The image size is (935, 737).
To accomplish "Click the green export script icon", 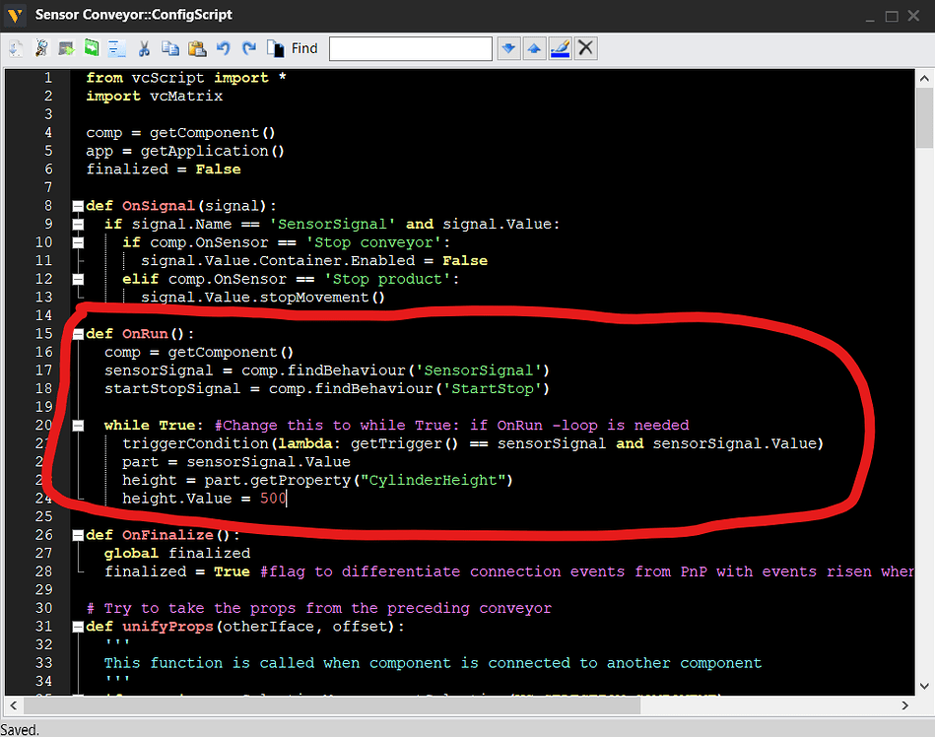I will point(92,48).
